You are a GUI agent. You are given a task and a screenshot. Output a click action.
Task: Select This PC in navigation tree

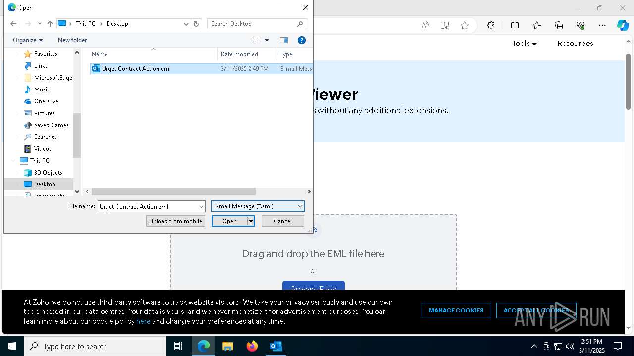40,161
